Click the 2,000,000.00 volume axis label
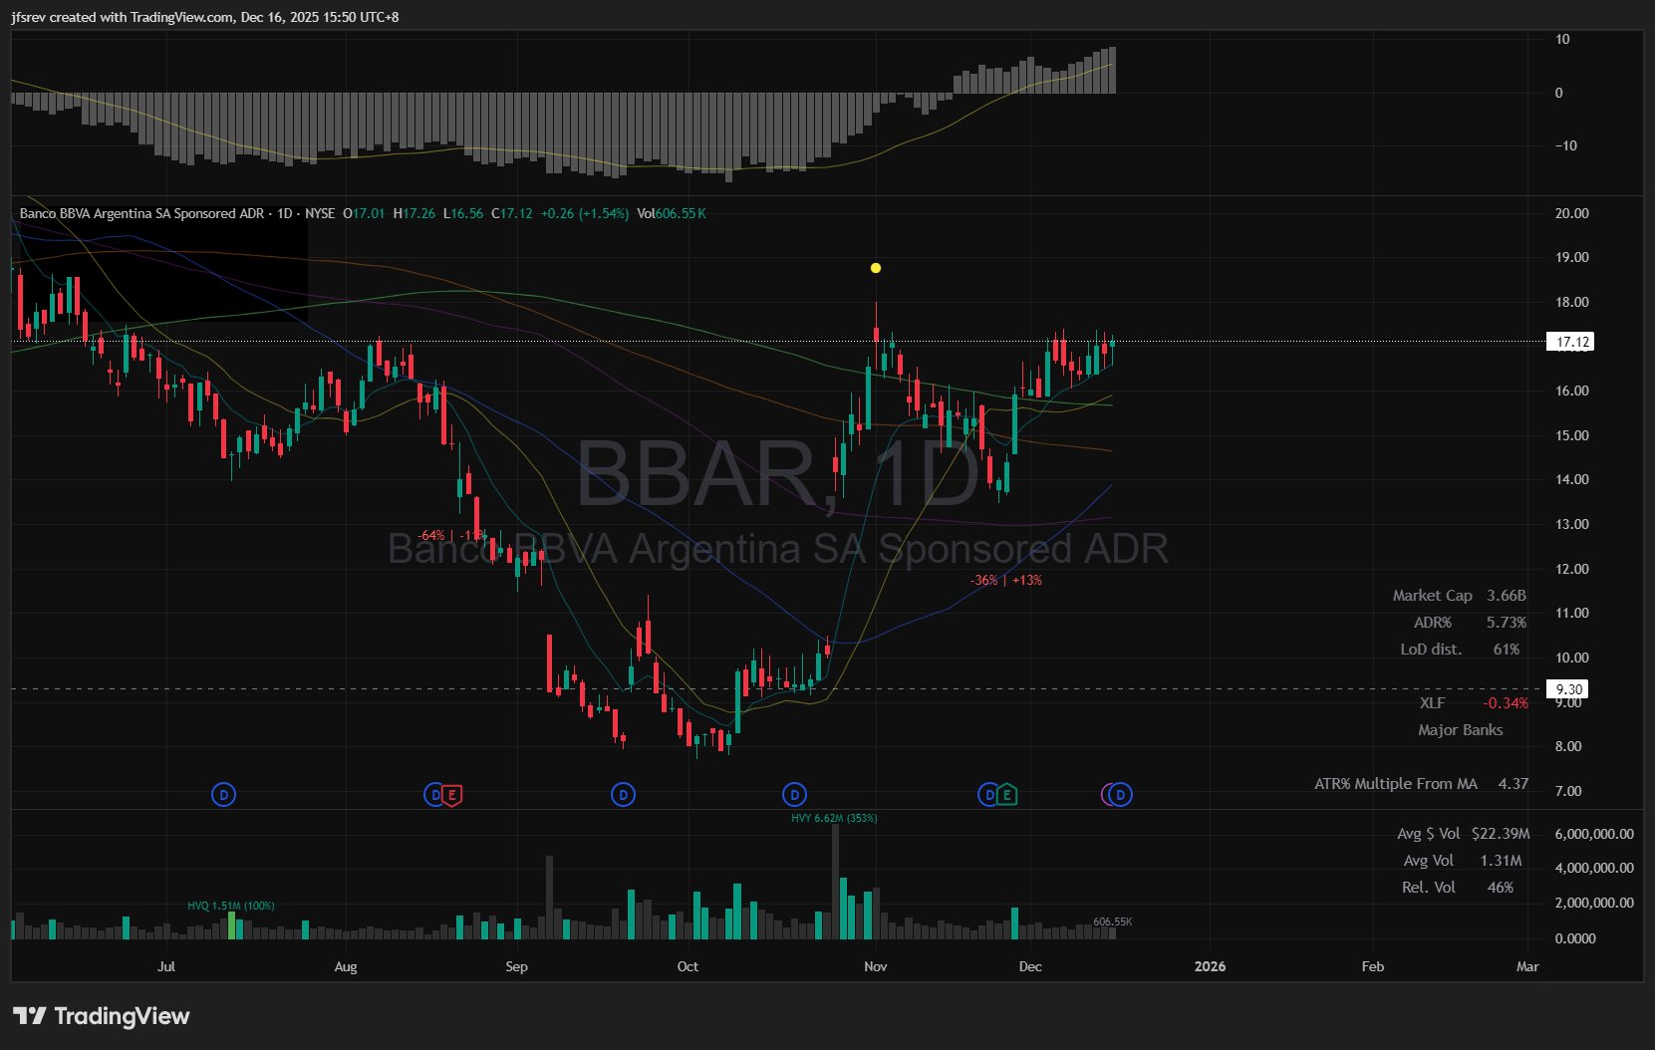Screen dimensions: 1655x1050 pyautogui.click(x=1594, y=903)
